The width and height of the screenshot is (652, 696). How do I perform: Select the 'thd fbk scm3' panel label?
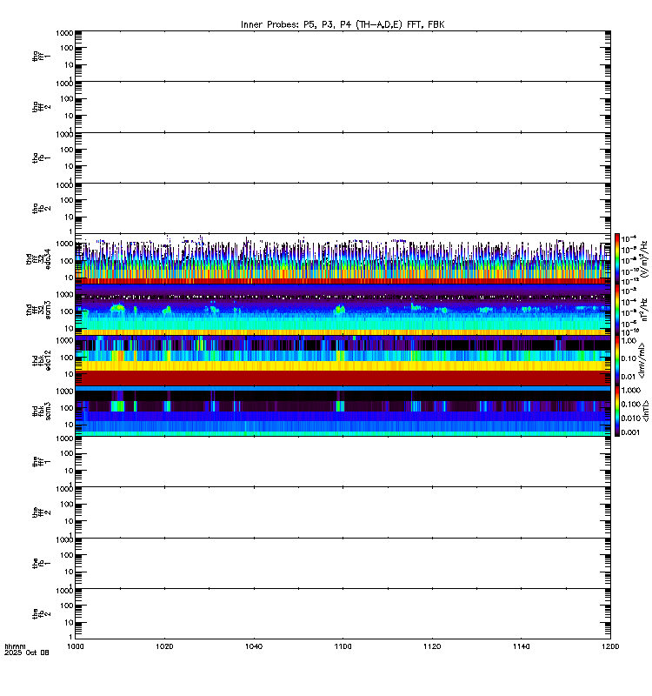click(42, 411)
